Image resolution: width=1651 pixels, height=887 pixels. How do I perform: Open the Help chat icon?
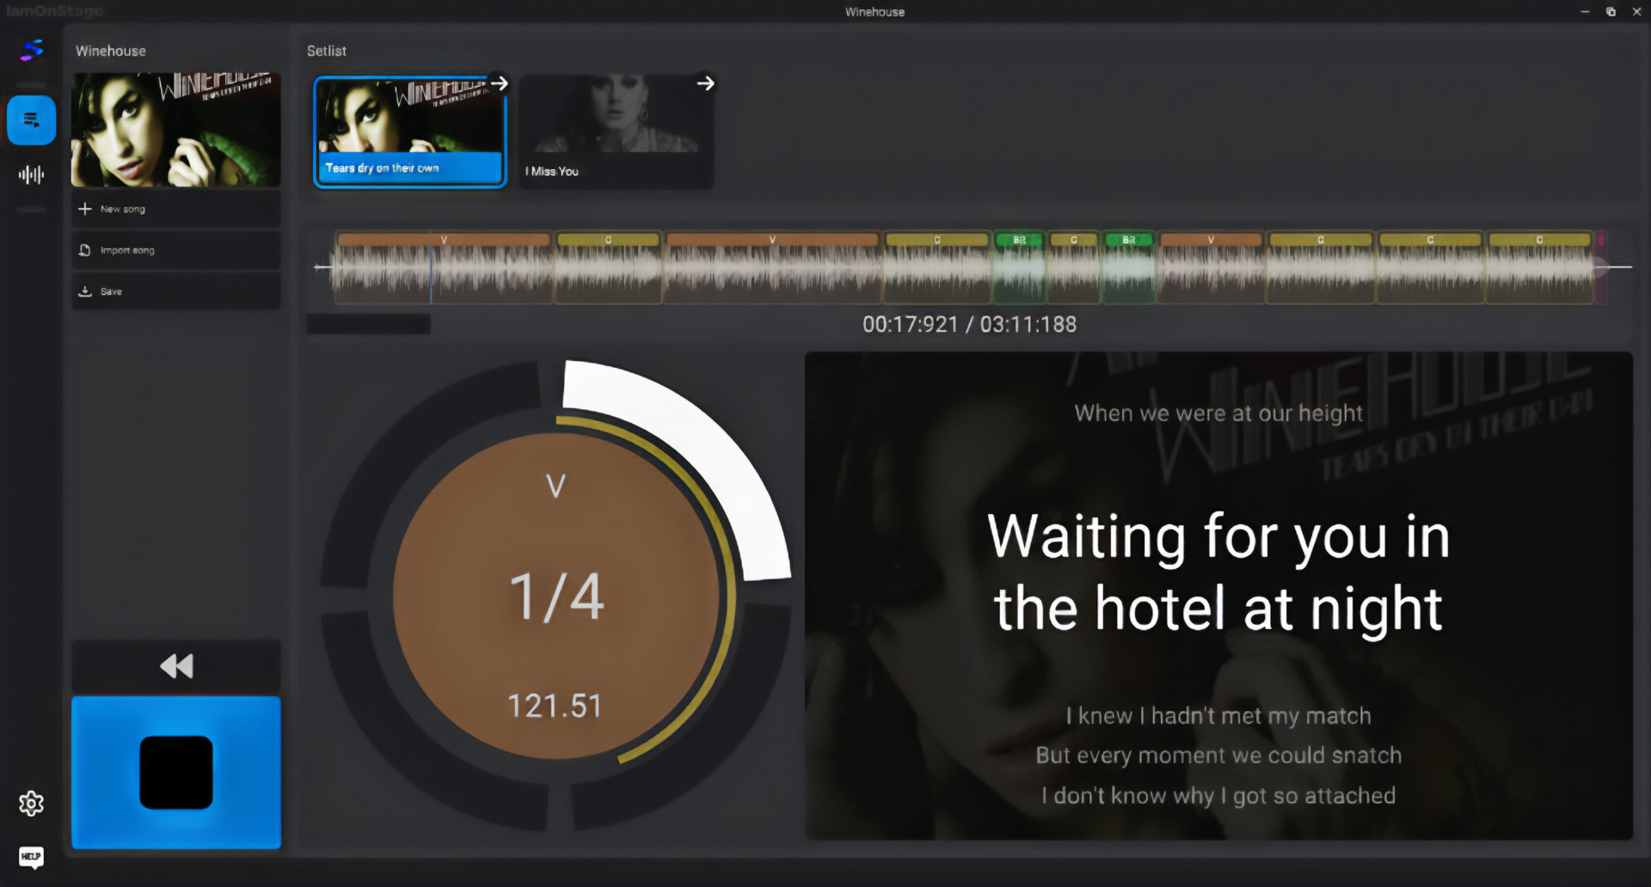pyautogui.click(x=31, y=856)
